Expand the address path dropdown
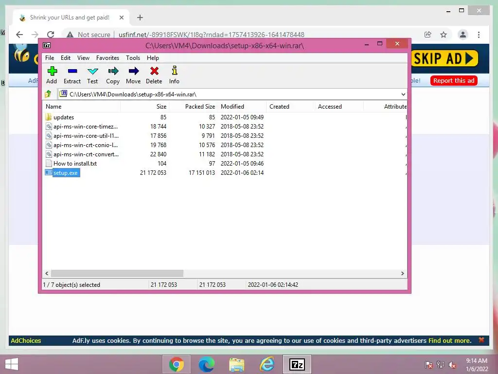Viewport: 498px width, 374px height. 403,94
